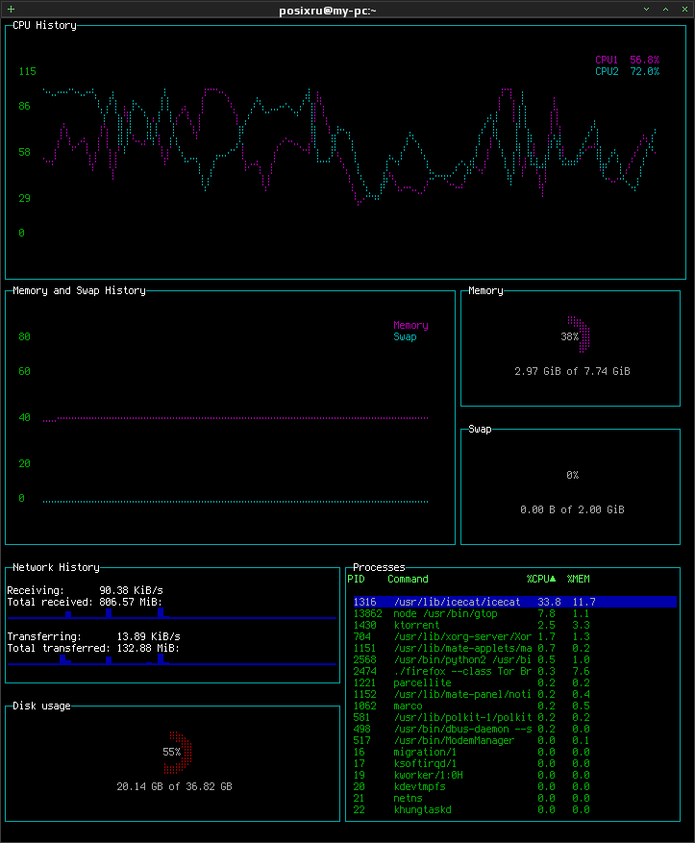The height and width of the screenshot is (843, 695).
Task: Click the Memory legend label in history
Action: [x=410, y=325]
